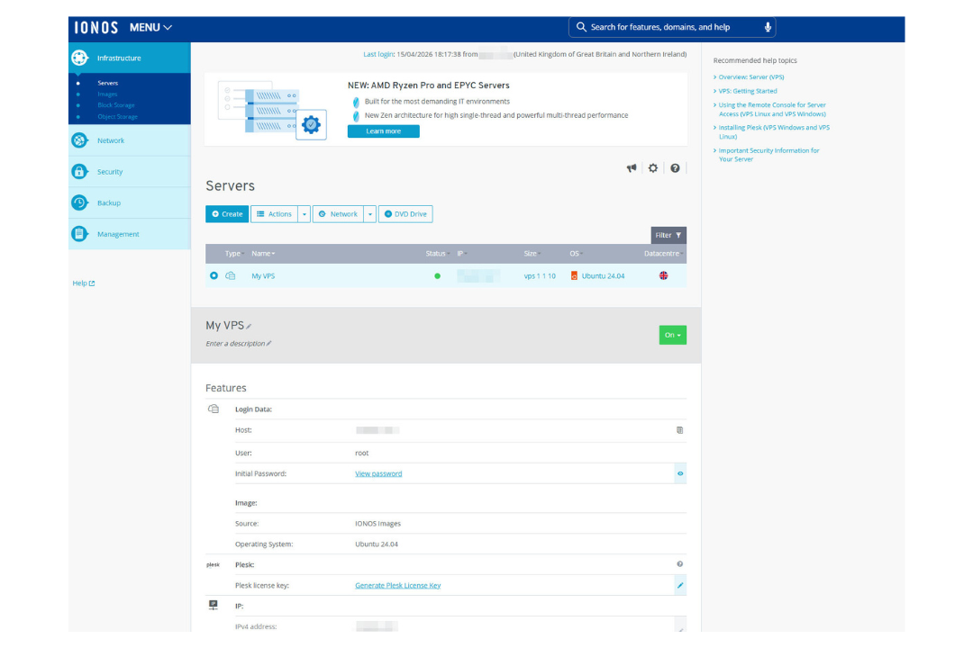The width and height of the screenshot is (973, 648).
Task: Open the Help external link
Action: pyautogui.click(x=84, y=283)
